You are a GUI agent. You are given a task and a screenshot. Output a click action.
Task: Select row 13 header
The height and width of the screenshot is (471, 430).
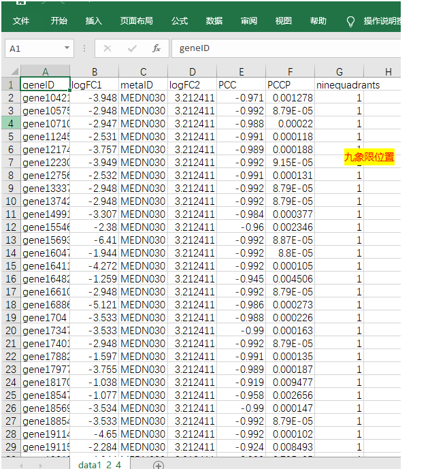[x=11, y=240]
